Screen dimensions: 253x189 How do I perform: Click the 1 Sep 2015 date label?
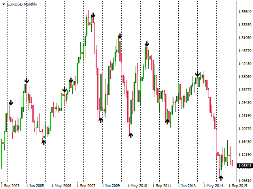238,185
